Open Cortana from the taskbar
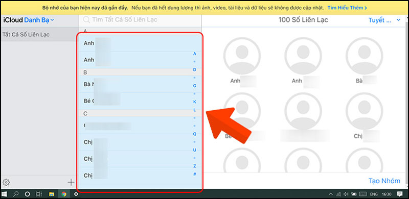 pyautogui.click(x=27, y=194)
